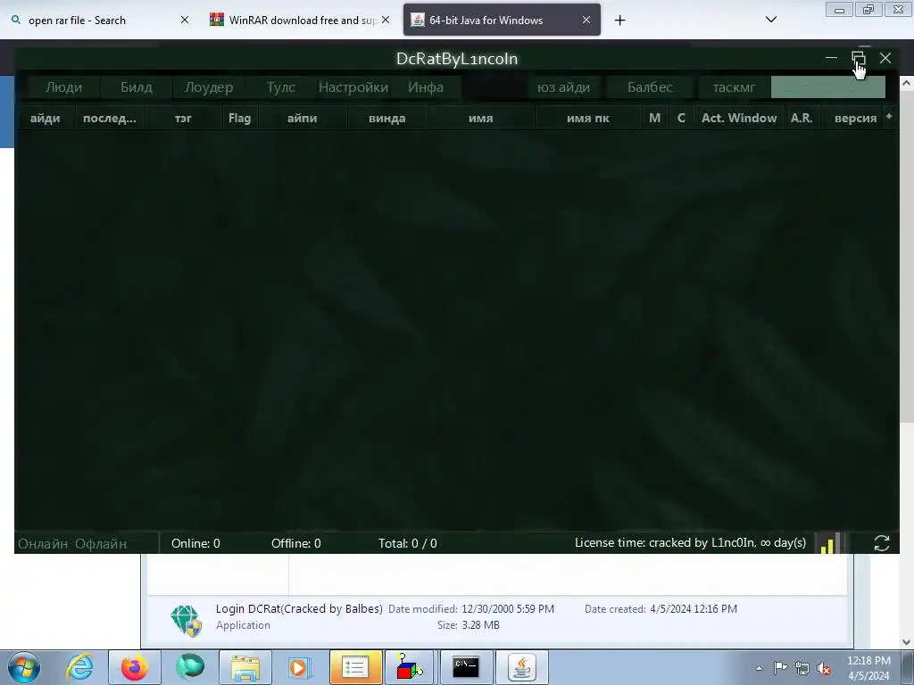Close the open rar file Search tab
914x685 pixels.
click(x=185, y=20)
